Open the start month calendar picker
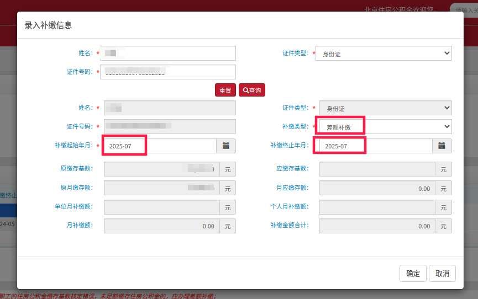 pos(226,146)
